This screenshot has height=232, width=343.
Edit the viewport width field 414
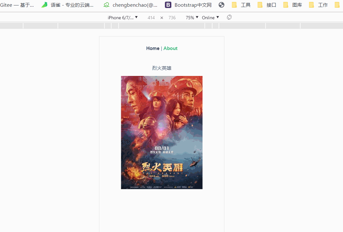(151, 18)
